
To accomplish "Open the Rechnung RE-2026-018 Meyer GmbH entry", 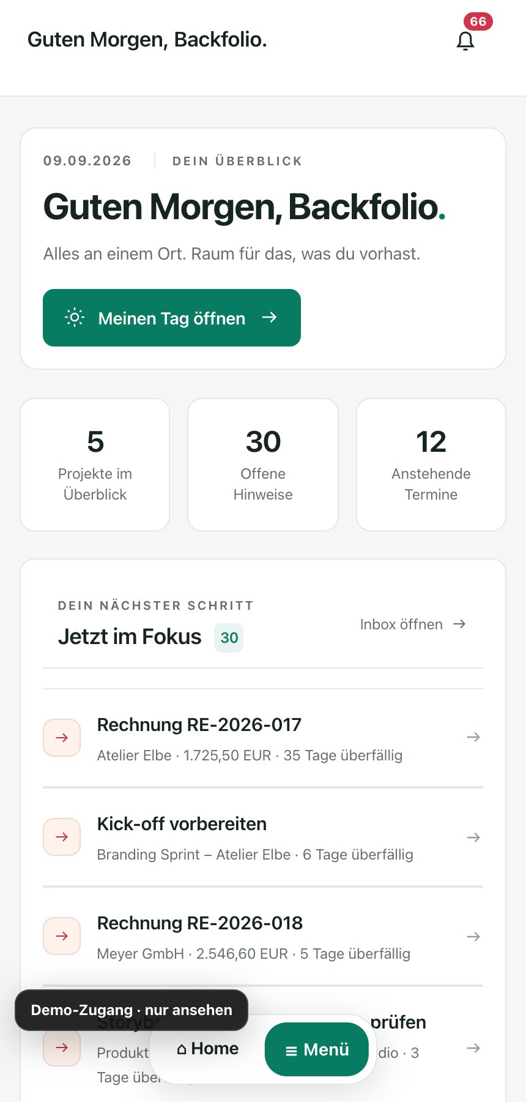I will tap(263, 936).
